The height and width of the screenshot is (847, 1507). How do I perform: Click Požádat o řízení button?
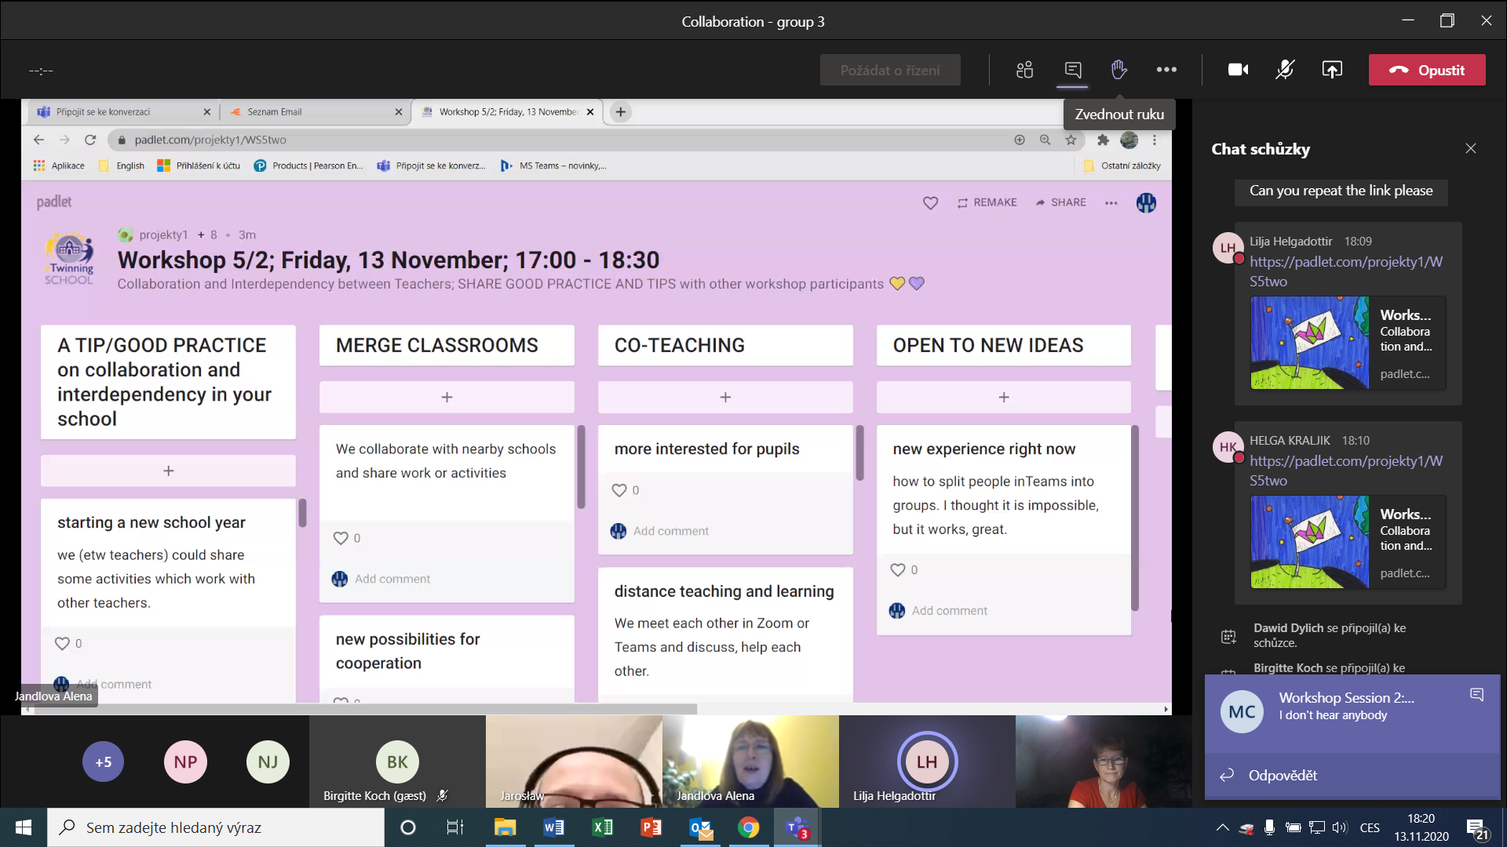[x=889, y=70]
